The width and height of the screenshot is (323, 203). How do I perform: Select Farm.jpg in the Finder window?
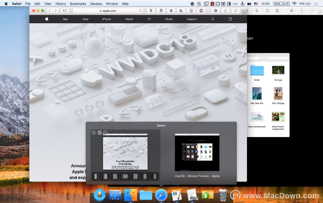pos(278,72)
